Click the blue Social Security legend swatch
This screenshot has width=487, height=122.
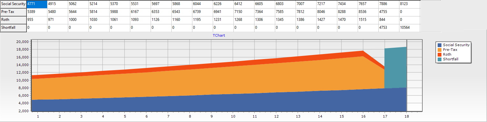440,45
